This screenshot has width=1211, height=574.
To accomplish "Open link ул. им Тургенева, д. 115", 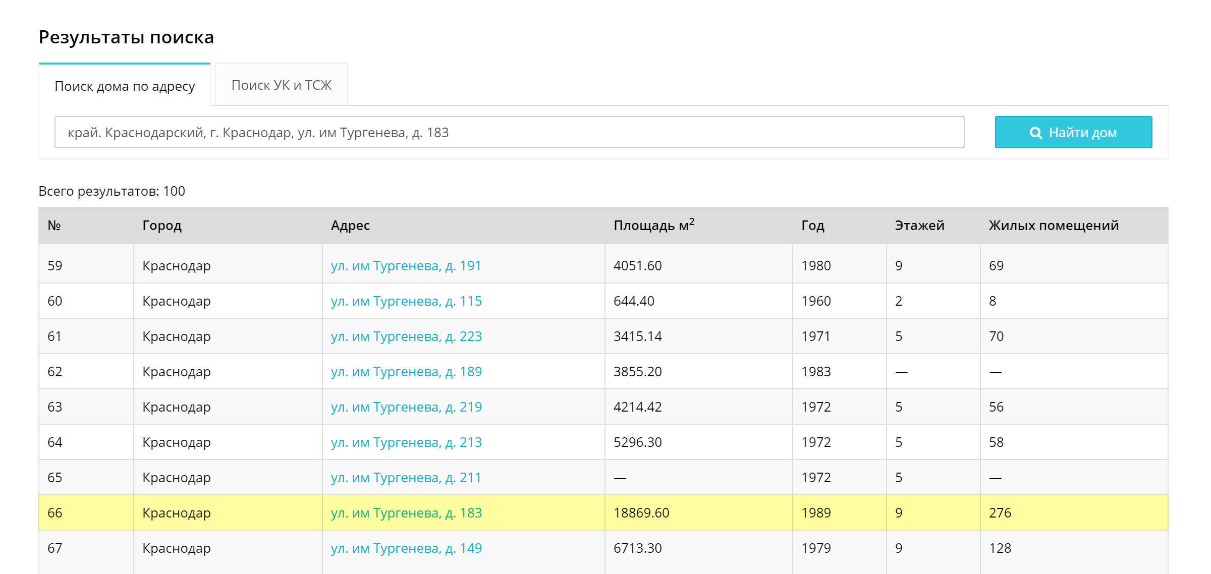I will 406,301.
